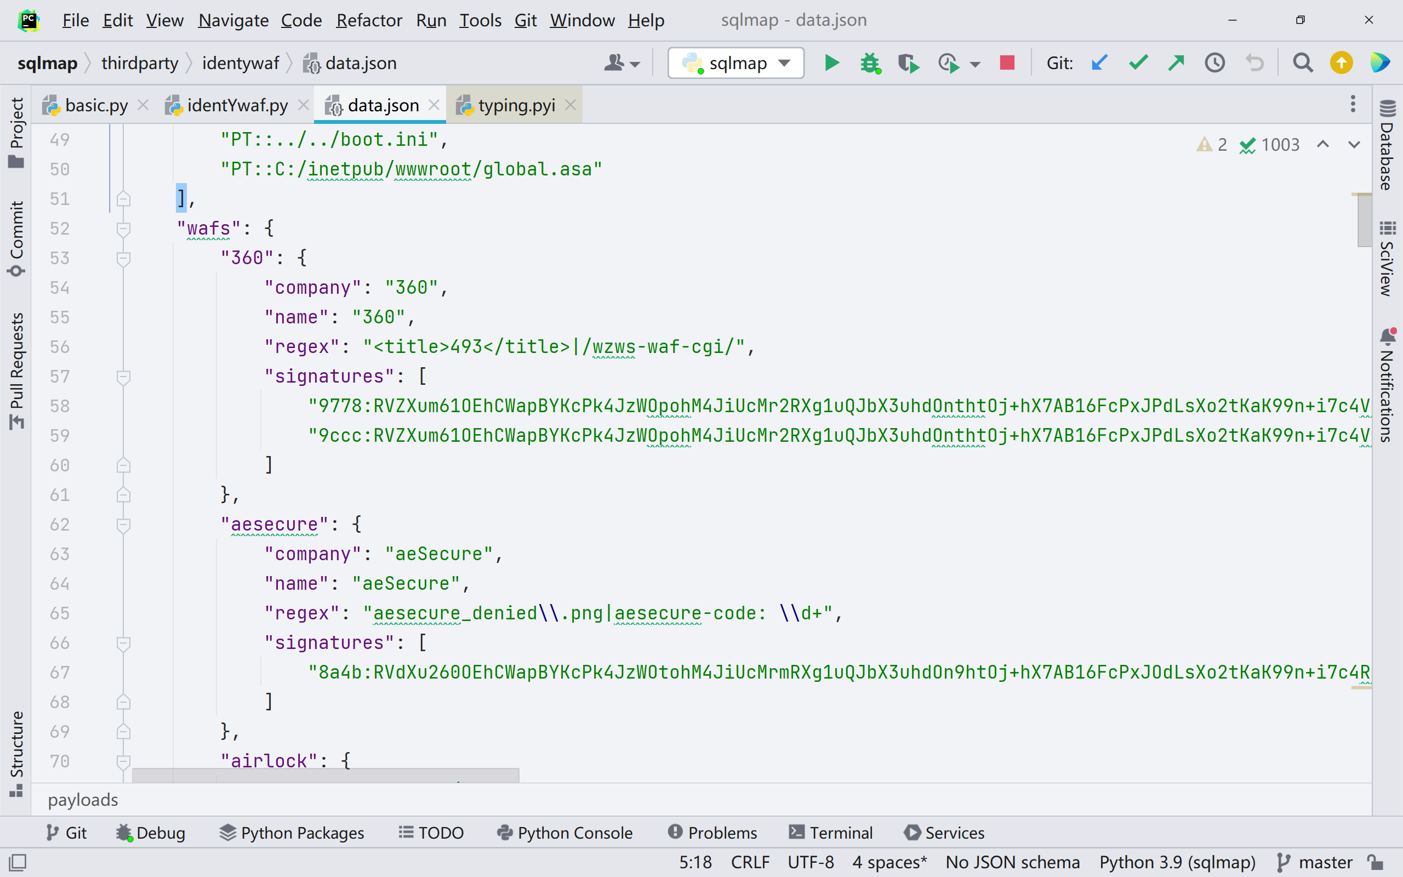Image resolution: width=1403 pixels, height=877 pixels.
Task: Toggle tool window bars icon
Action: [x=18, y=863]
